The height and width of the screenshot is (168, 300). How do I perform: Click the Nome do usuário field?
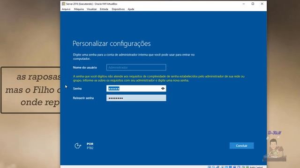[136, 67]
